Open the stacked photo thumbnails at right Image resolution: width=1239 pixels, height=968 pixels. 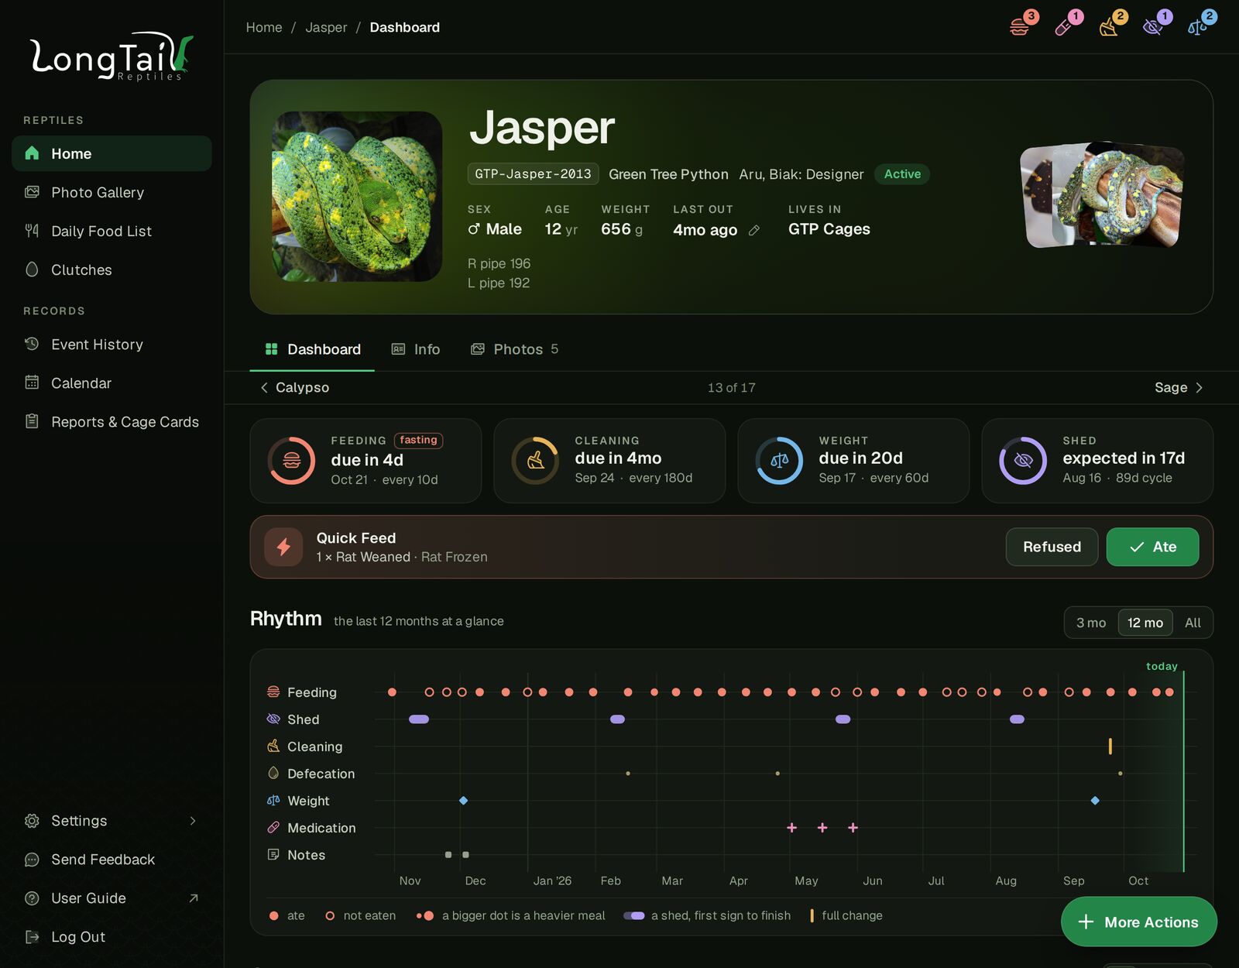click(1102, 194)
